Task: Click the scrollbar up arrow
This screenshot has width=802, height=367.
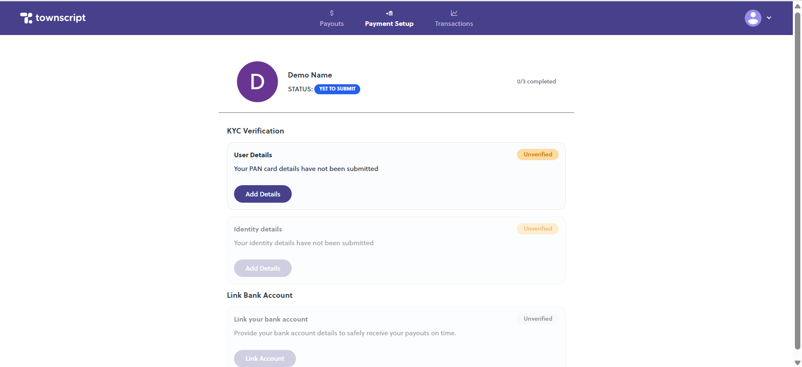Action: 797,6
